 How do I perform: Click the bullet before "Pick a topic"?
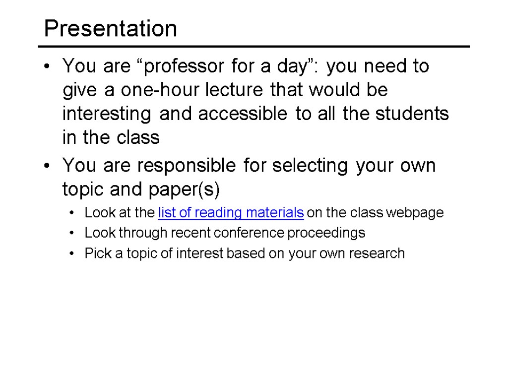click(x=73, y=254)
